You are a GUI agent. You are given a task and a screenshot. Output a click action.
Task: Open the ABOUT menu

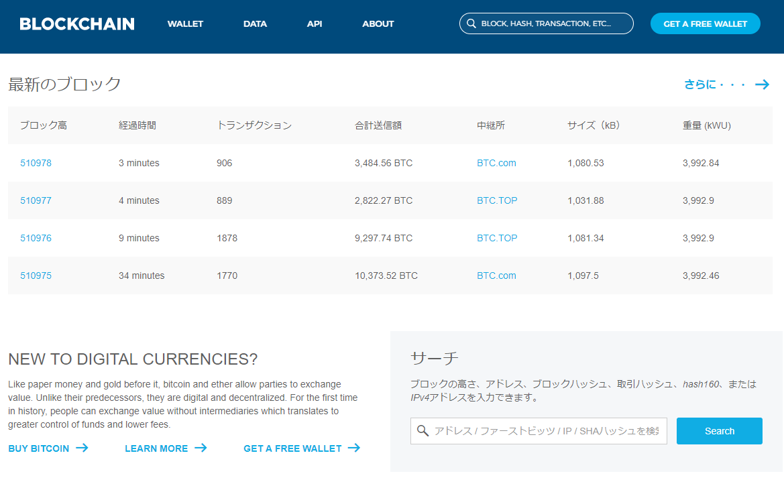pos(378,24)
